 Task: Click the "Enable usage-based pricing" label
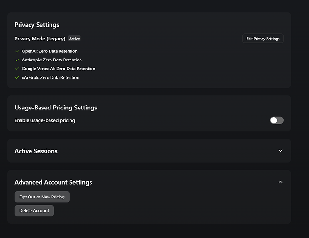coord(45,120)
